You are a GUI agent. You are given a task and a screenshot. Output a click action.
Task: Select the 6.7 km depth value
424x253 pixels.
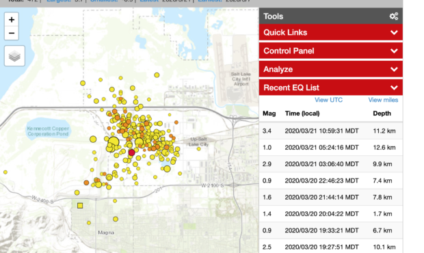coord(382,230)
